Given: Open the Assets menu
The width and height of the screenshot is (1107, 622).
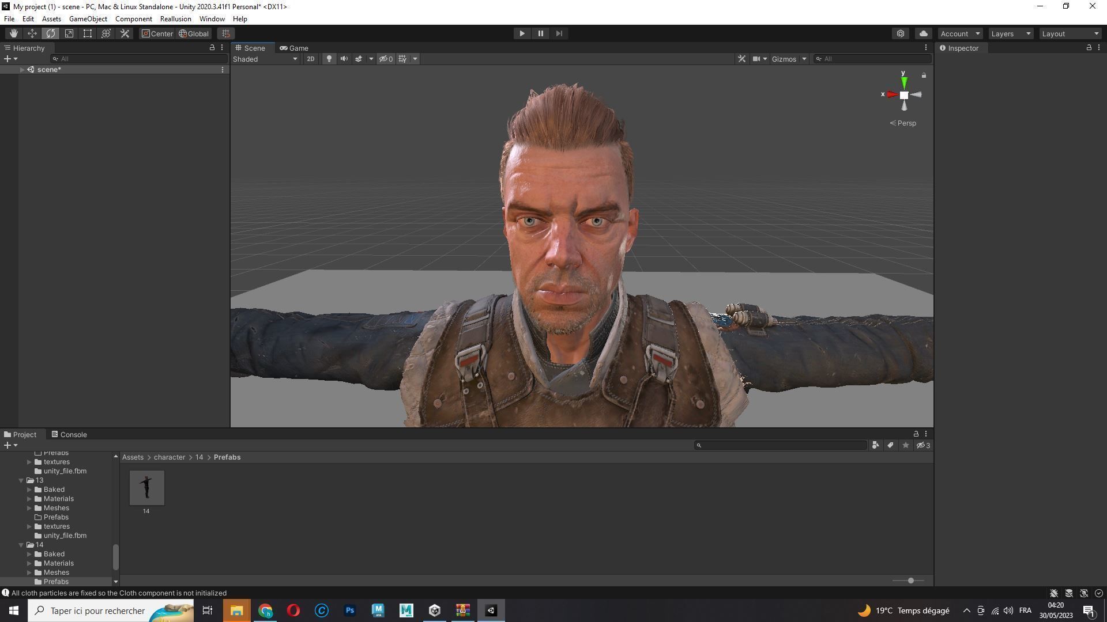Looking at the screenshot, I should [51, 18].
